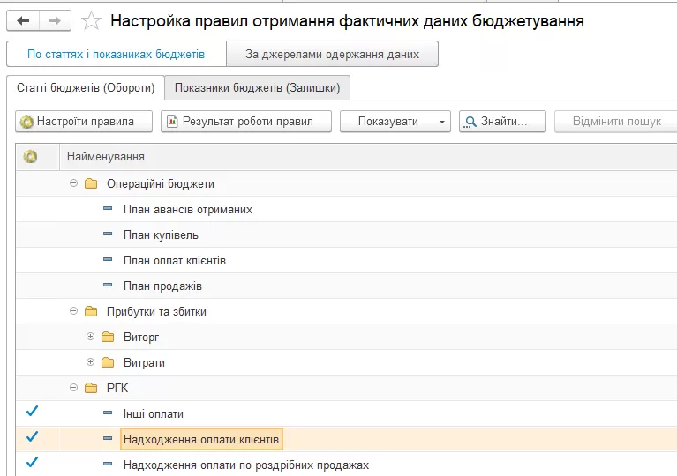Click Настроїти правила button
677x476 pixels.
pos(84,122)
